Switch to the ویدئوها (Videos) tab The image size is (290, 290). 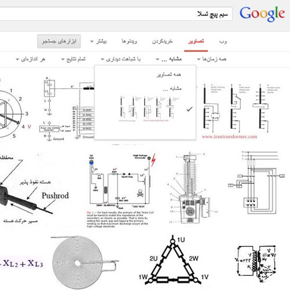click(129, 41)
